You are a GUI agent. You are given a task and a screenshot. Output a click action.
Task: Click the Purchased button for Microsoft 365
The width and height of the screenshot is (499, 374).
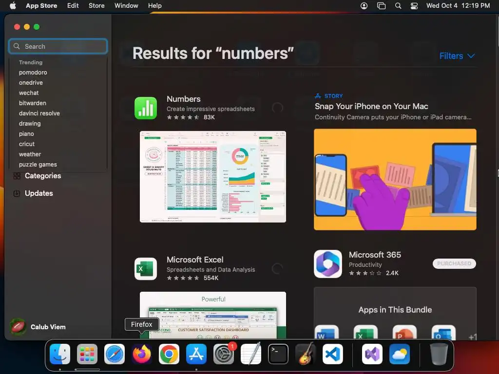(454, 263)
